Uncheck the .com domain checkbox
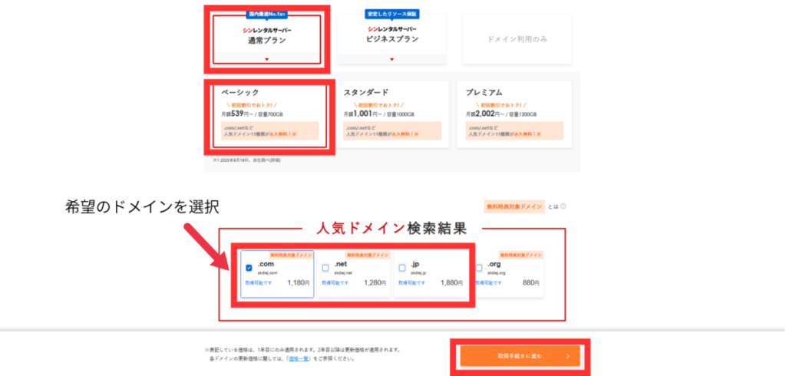This screenshot has height=376, width=786. [x=249, y=268]
